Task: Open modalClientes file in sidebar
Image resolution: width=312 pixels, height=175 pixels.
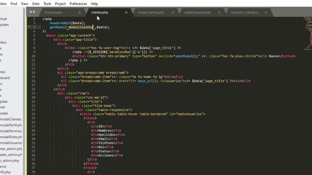Action: click(x=11, y=119)
